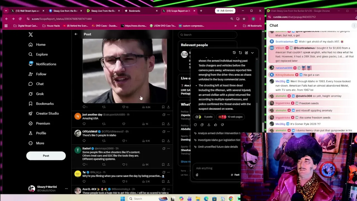The image size is (357, 201).
Task: Click the X Search field
Action: 208,35
